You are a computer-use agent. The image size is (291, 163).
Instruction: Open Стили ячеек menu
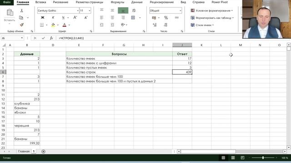coord(202,25)
